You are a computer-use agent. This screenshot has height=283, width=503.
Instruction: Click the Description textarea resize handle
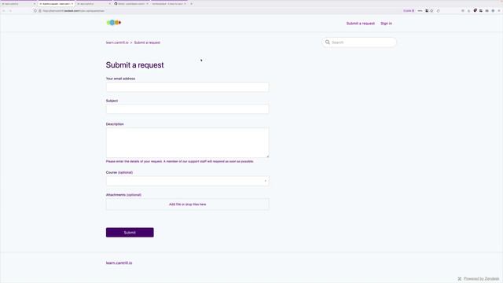point(267,156)
